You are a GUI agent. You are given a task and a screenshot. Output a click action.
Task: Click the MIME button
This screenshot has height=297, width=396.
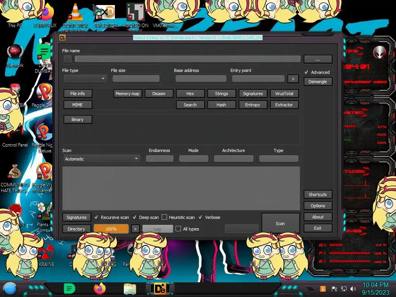coord(77,105)
